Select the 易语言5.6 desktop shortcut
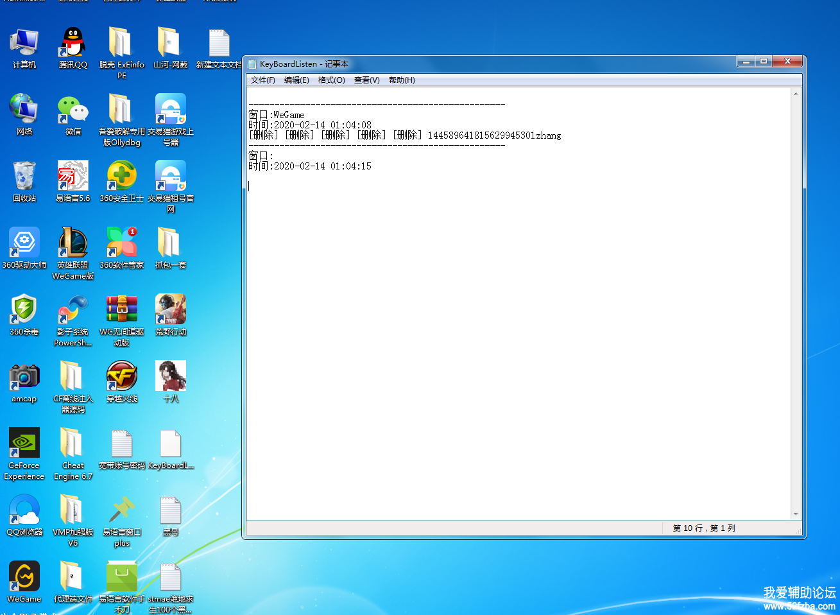This screenshot has height=615, width=840. pyautogui.click(x=73, y=177)
